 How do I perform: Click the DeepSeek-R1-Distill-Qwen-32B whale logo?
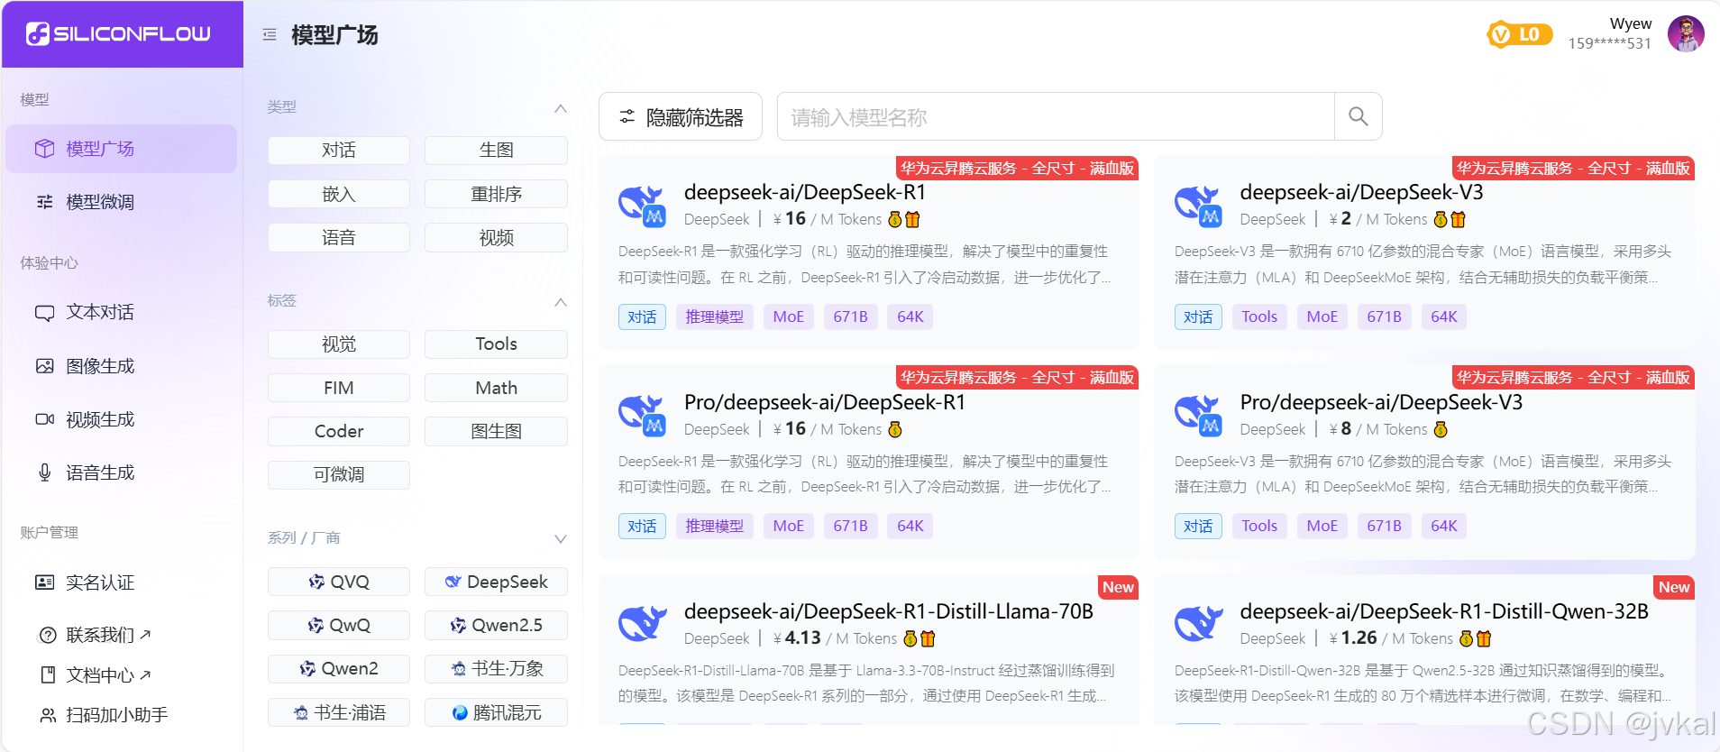click(x=1198, y=624)
